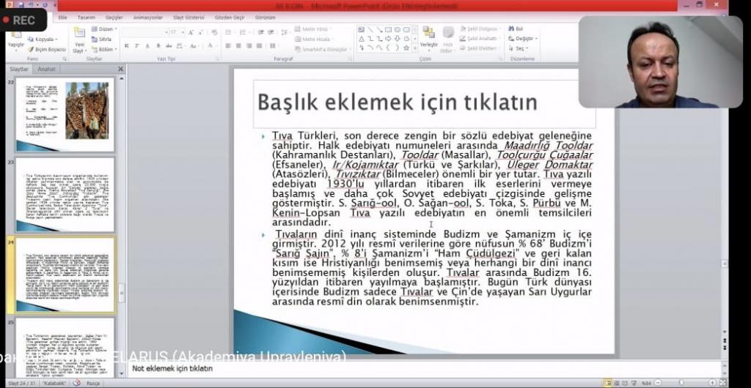Viewport: 751px width, 388px height.
Task: Open the Tasarım ribbon tab
Action: coord(87,17)
